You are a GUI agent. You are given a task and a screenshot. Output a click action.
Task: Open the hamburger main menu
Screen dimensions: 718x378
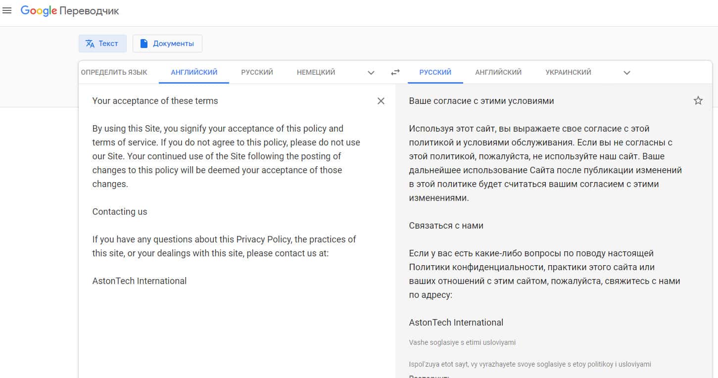pos(7,11)
